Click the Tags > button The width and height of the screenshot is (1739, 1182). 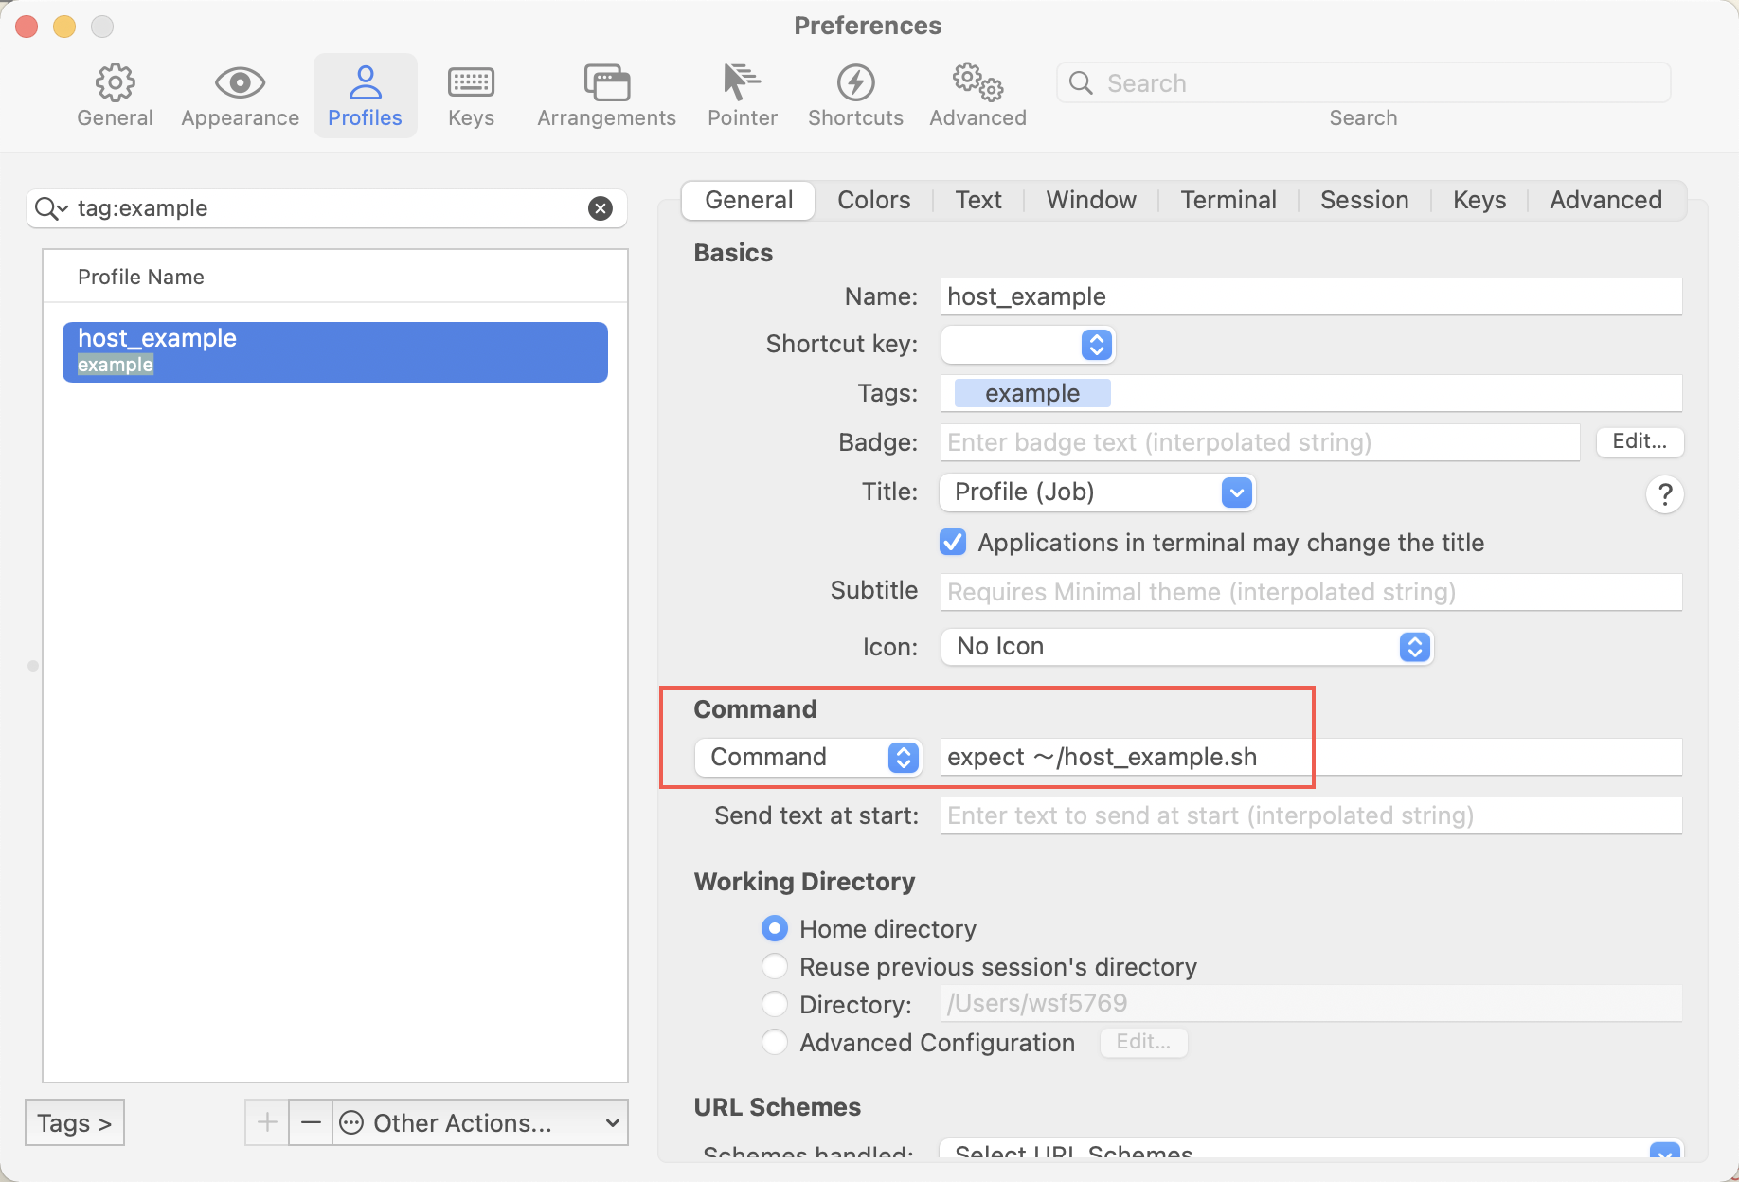(x=75, y=1123)
